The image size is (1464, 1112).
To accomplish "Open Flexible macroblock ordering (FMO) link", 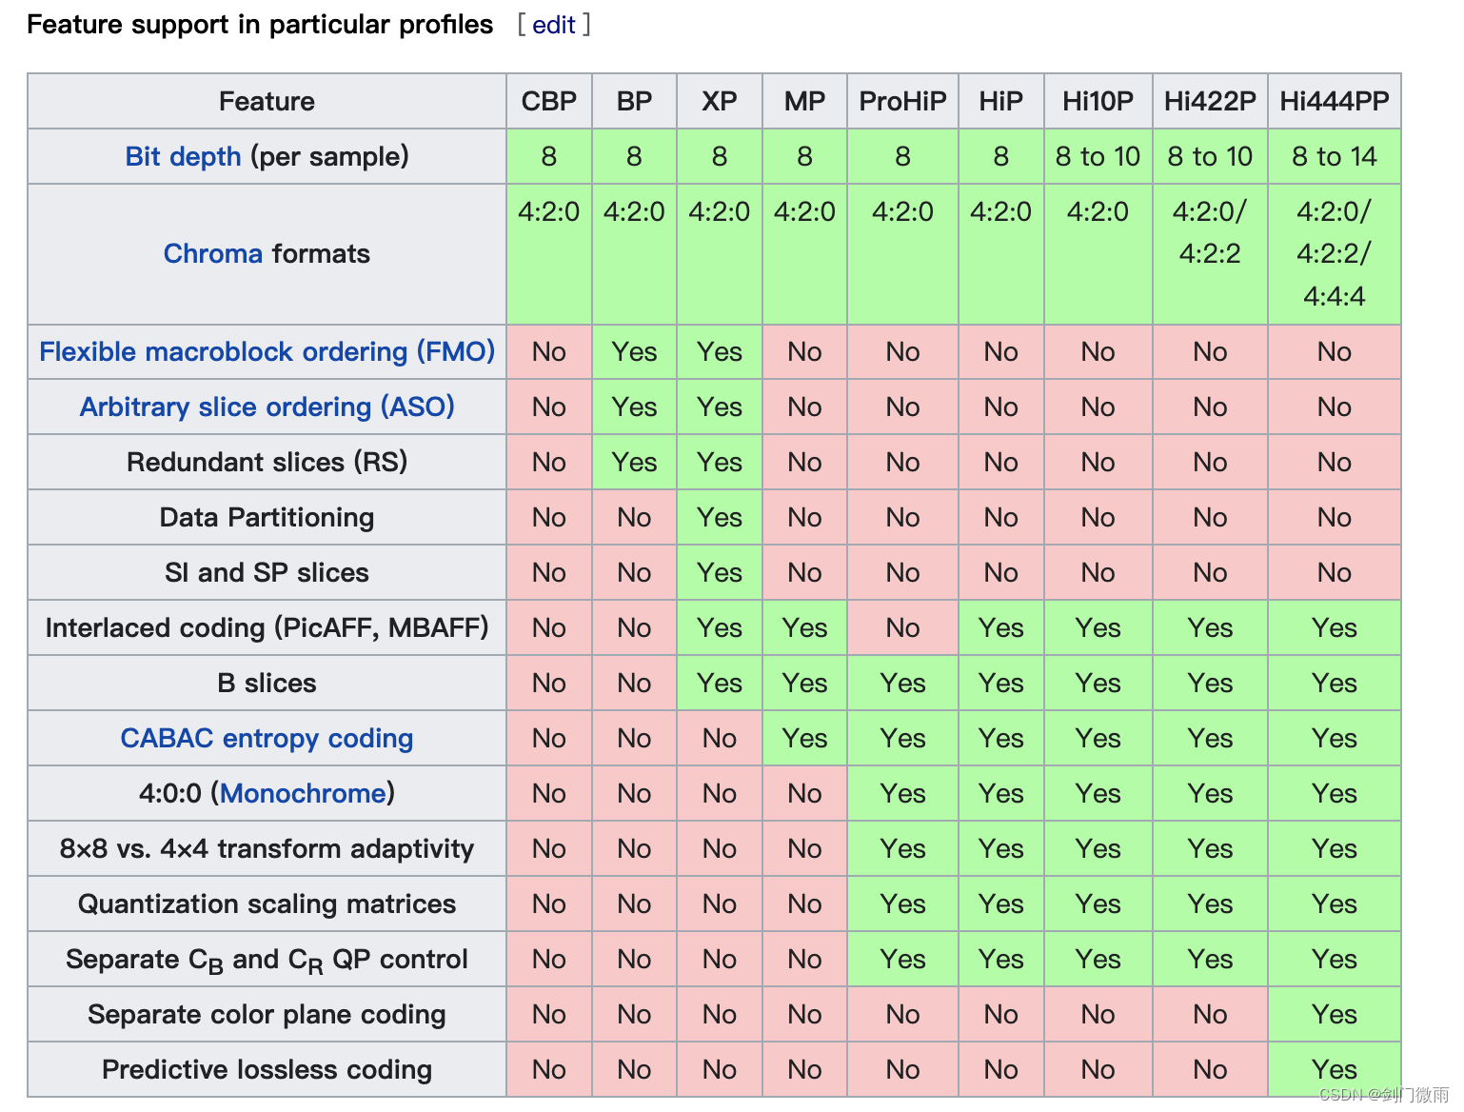I will click(267, 351).
